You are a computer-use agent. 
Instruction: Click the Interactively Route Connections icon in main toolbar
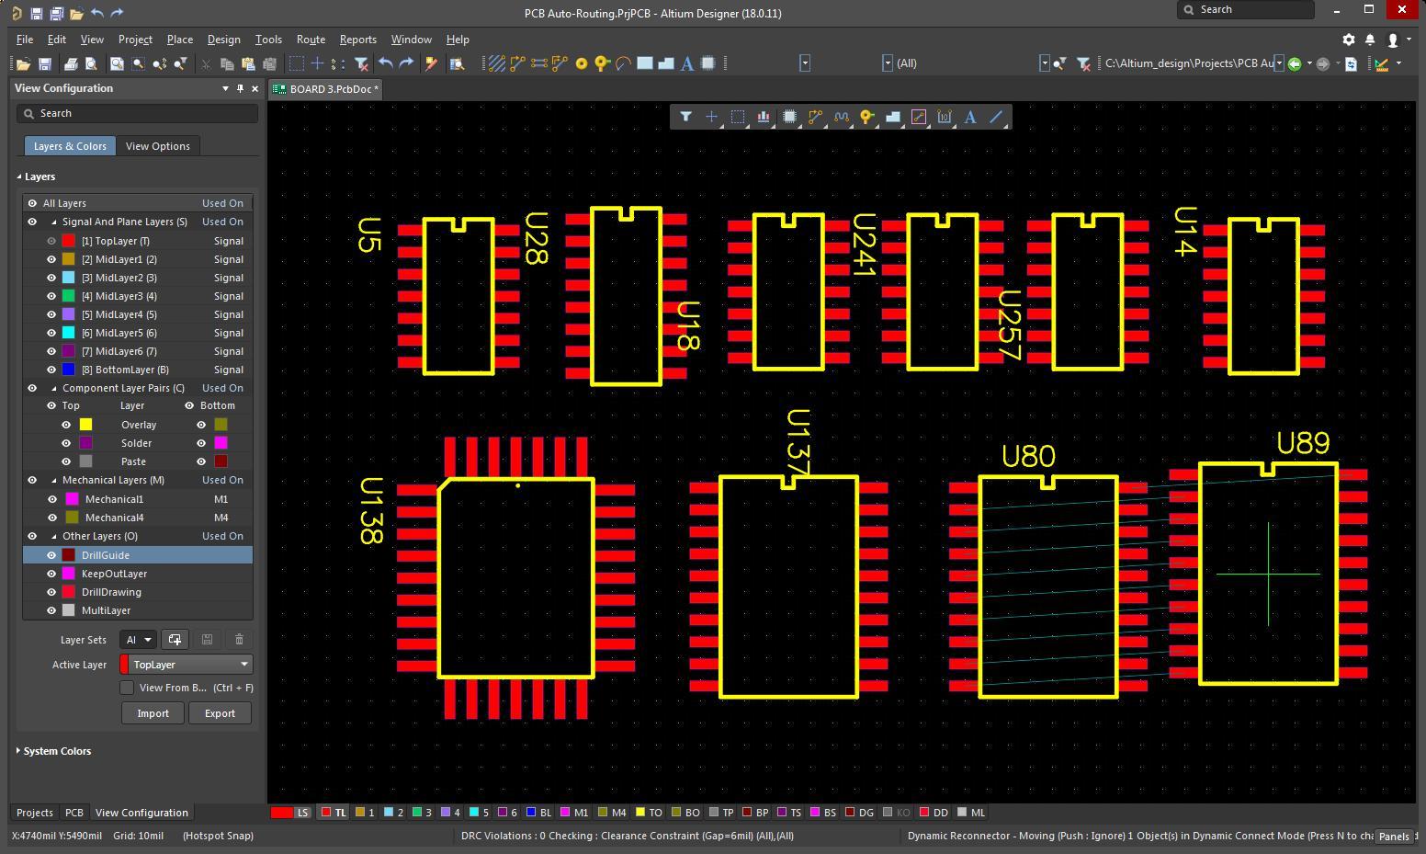click(517, 63)
